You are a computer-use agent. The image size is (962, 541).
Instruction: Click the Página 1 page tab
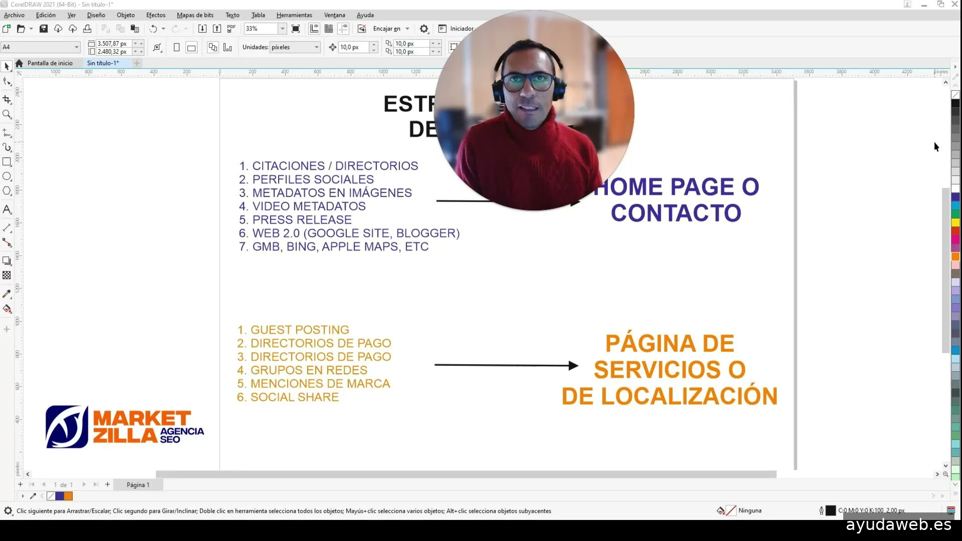click(x=138, y=484)
